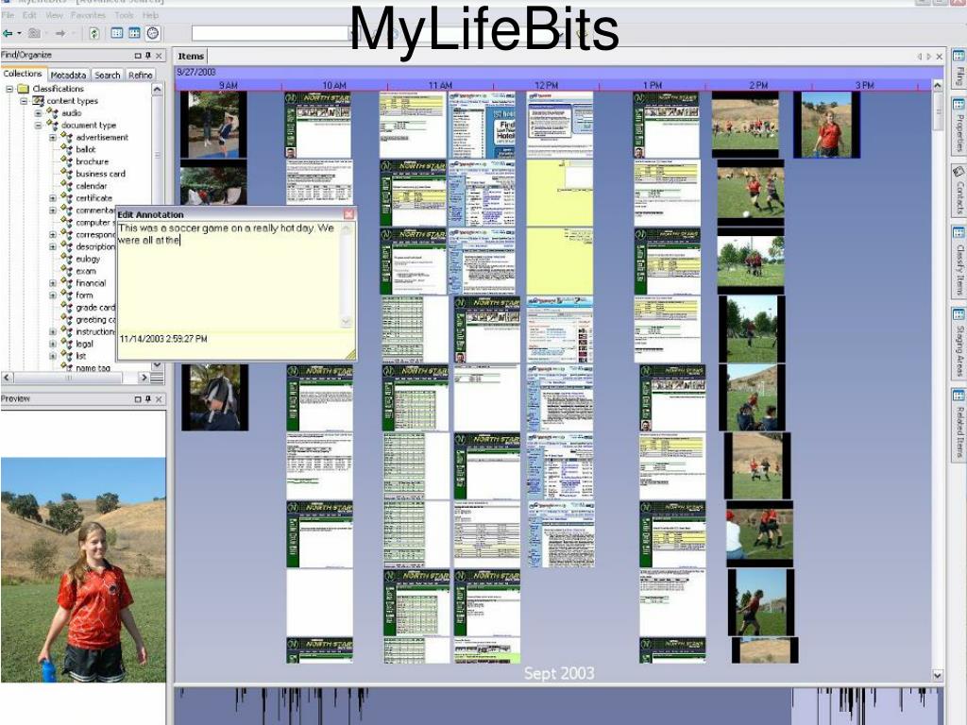Toggle pin on Preview panel
Image resolution: width=967 pixels, height=725 pixels.
coord(148,399)
